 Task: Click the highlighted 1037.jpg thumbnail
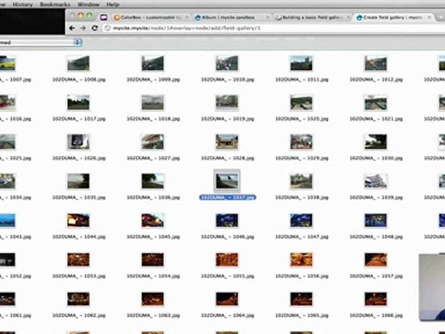click(227, 181)
